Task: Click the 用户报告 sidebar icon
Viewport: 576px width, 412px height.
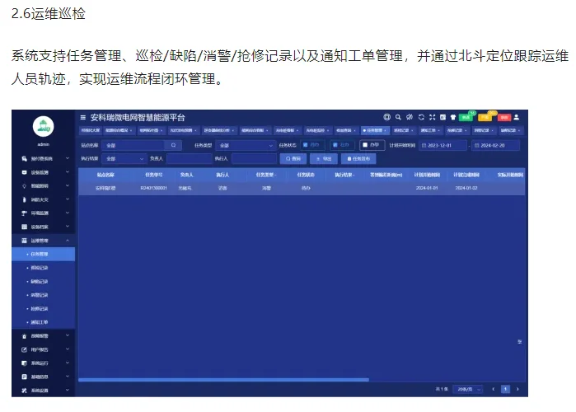Action: coord(24,349)
